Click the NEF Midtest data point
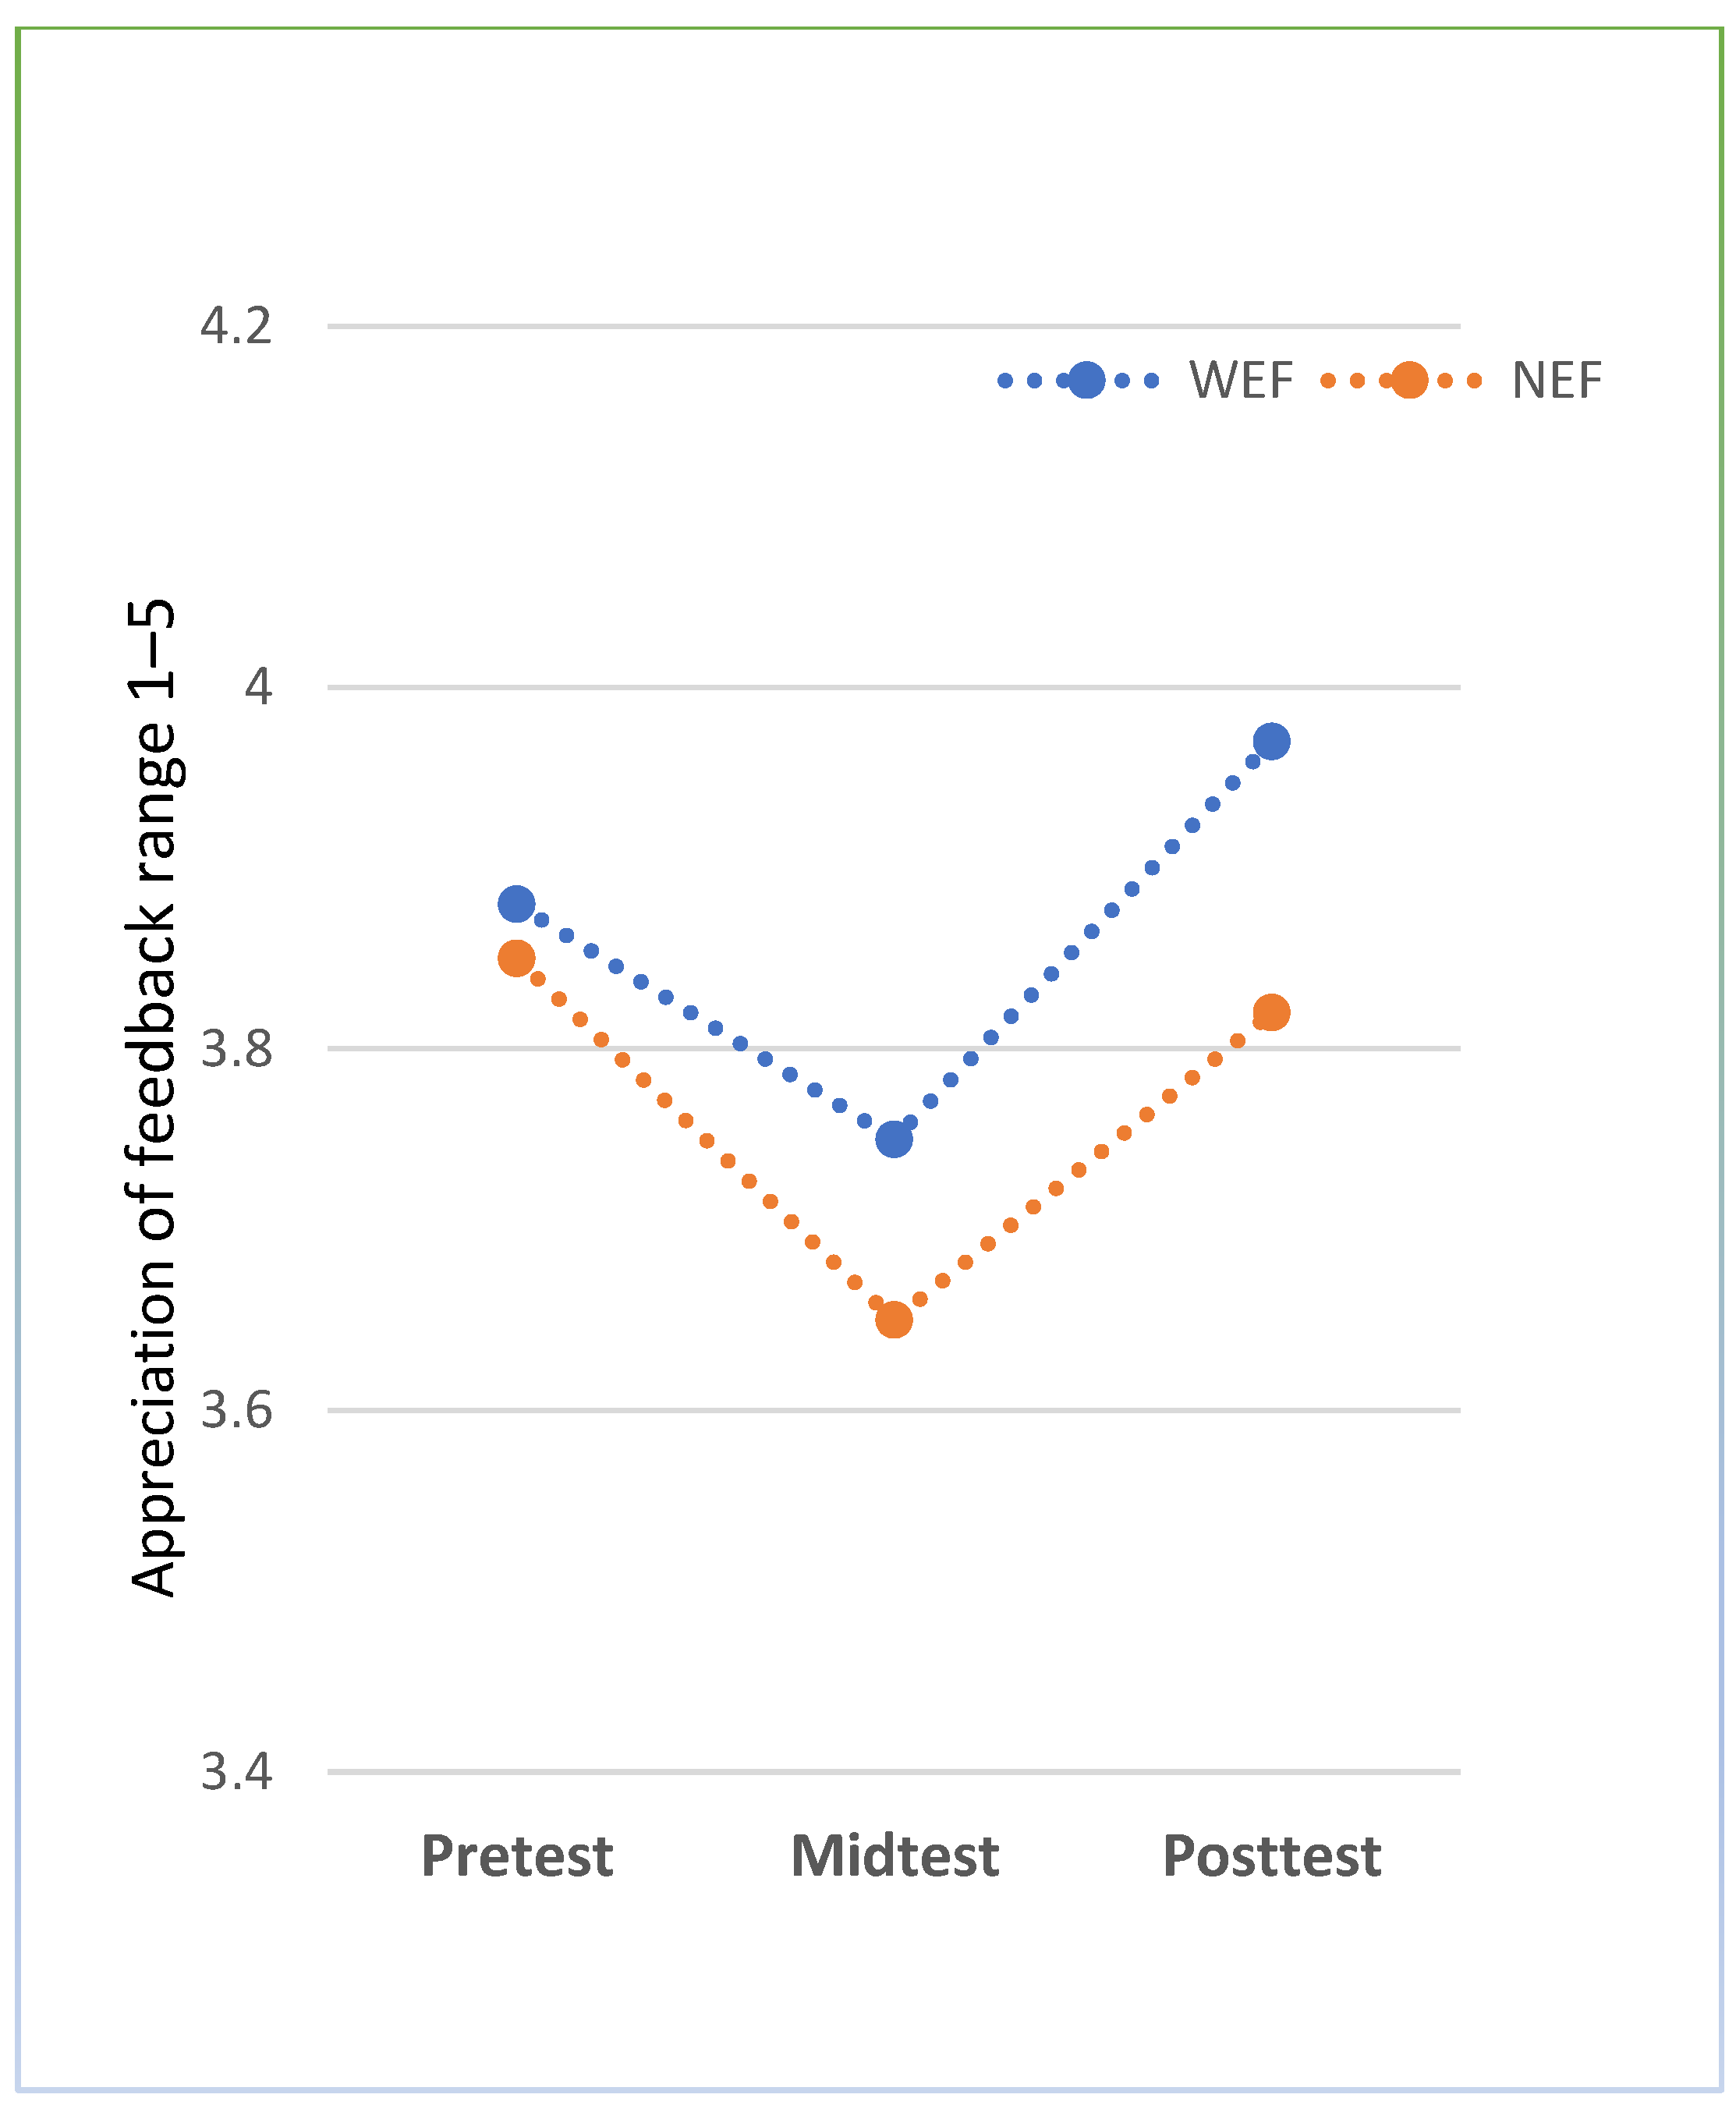The width and height of the screenshot is (1736, 2105). click(893, 1320)
